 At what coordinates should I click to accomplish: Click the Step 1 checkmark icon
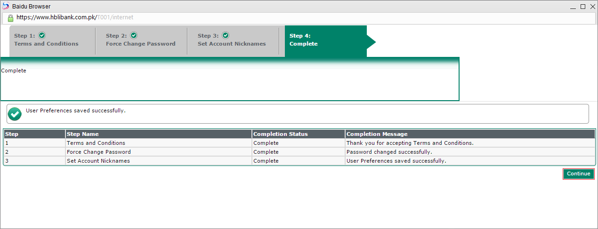coord(42,35)
